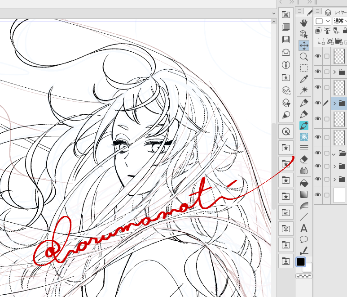
Task: Hide the opened folder layer row
Action: pyautogui.click(x=318, y=153)
